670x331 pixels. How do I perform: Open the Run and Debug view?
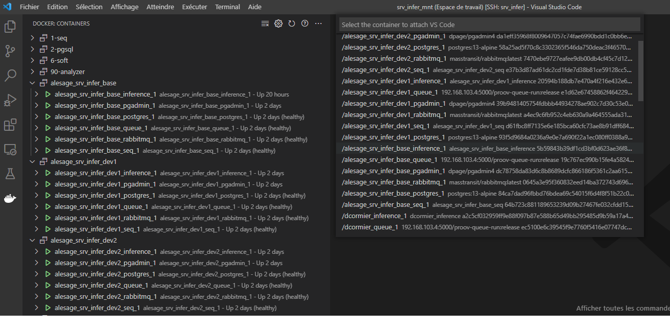coord(10,100)
